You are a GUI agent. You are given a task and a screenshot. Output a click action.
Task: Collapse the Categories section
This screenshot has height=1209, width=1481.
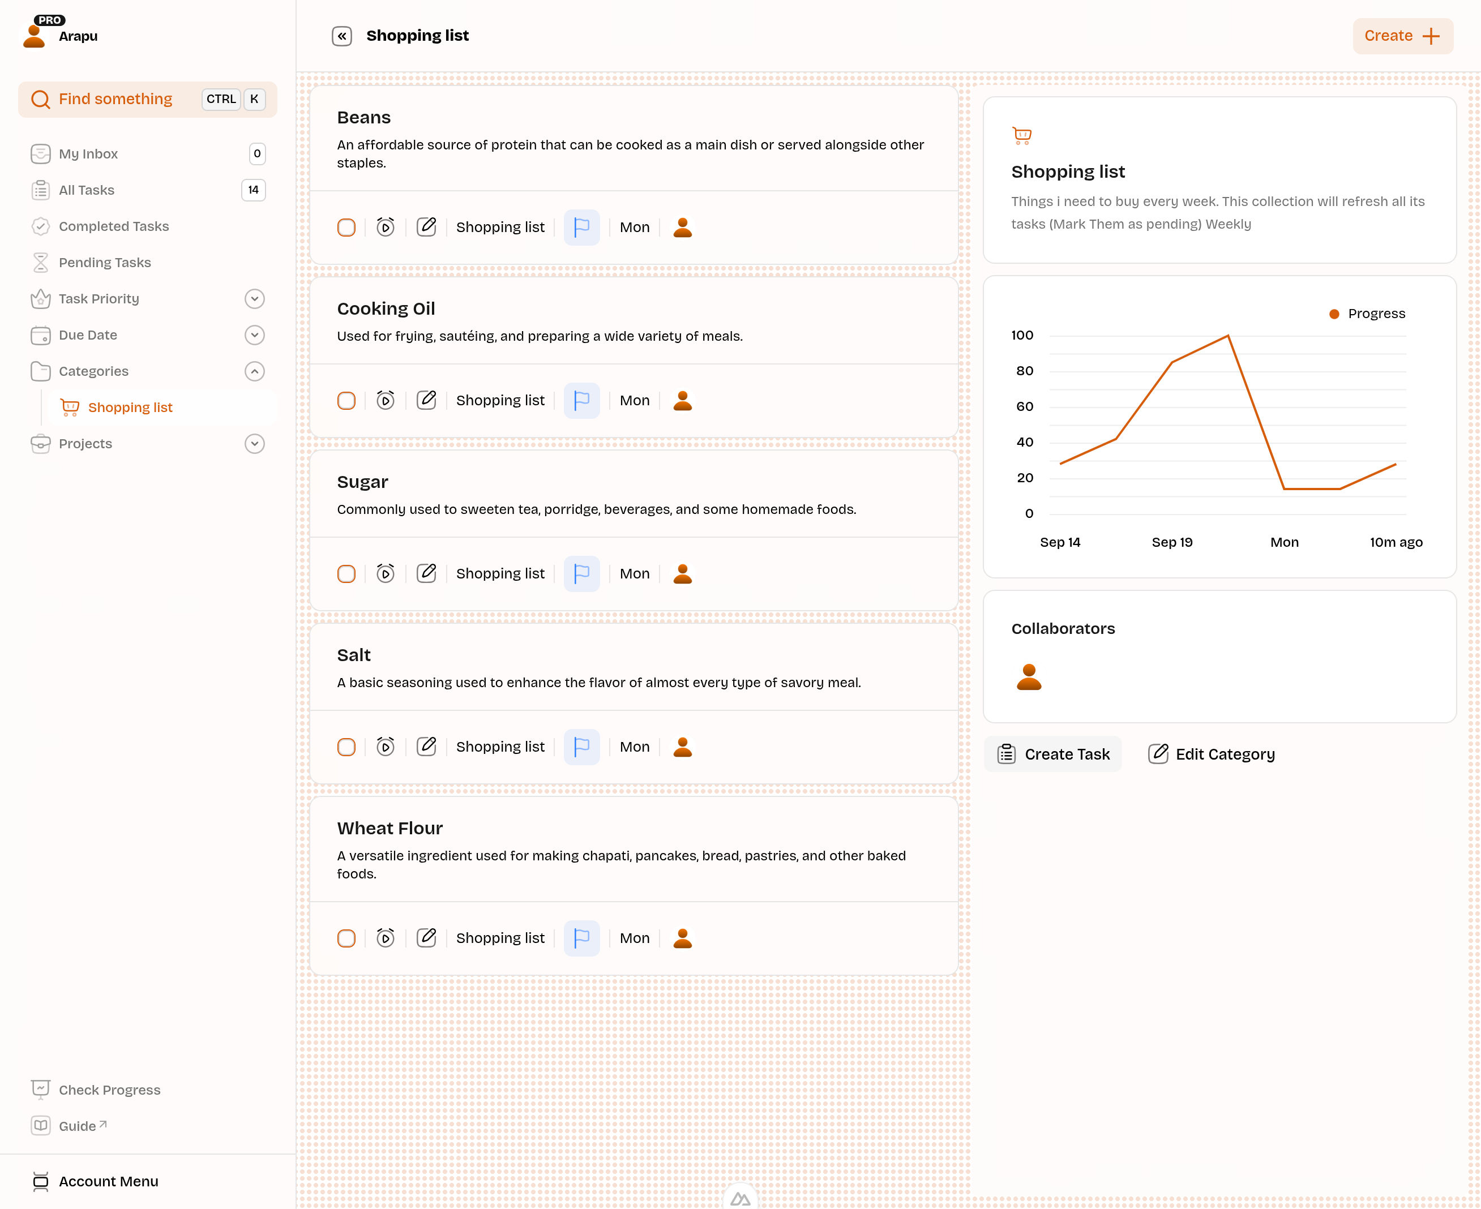255,371
